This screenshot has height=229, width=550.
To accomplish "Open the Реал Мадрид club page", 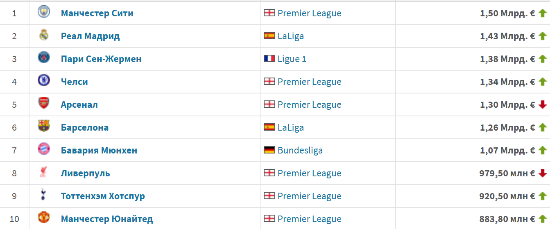I will click(x=91, y=36).
